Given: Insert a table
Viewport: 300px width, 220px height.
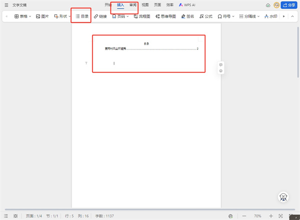Looking at the screenshot, I should coord(21,16).
